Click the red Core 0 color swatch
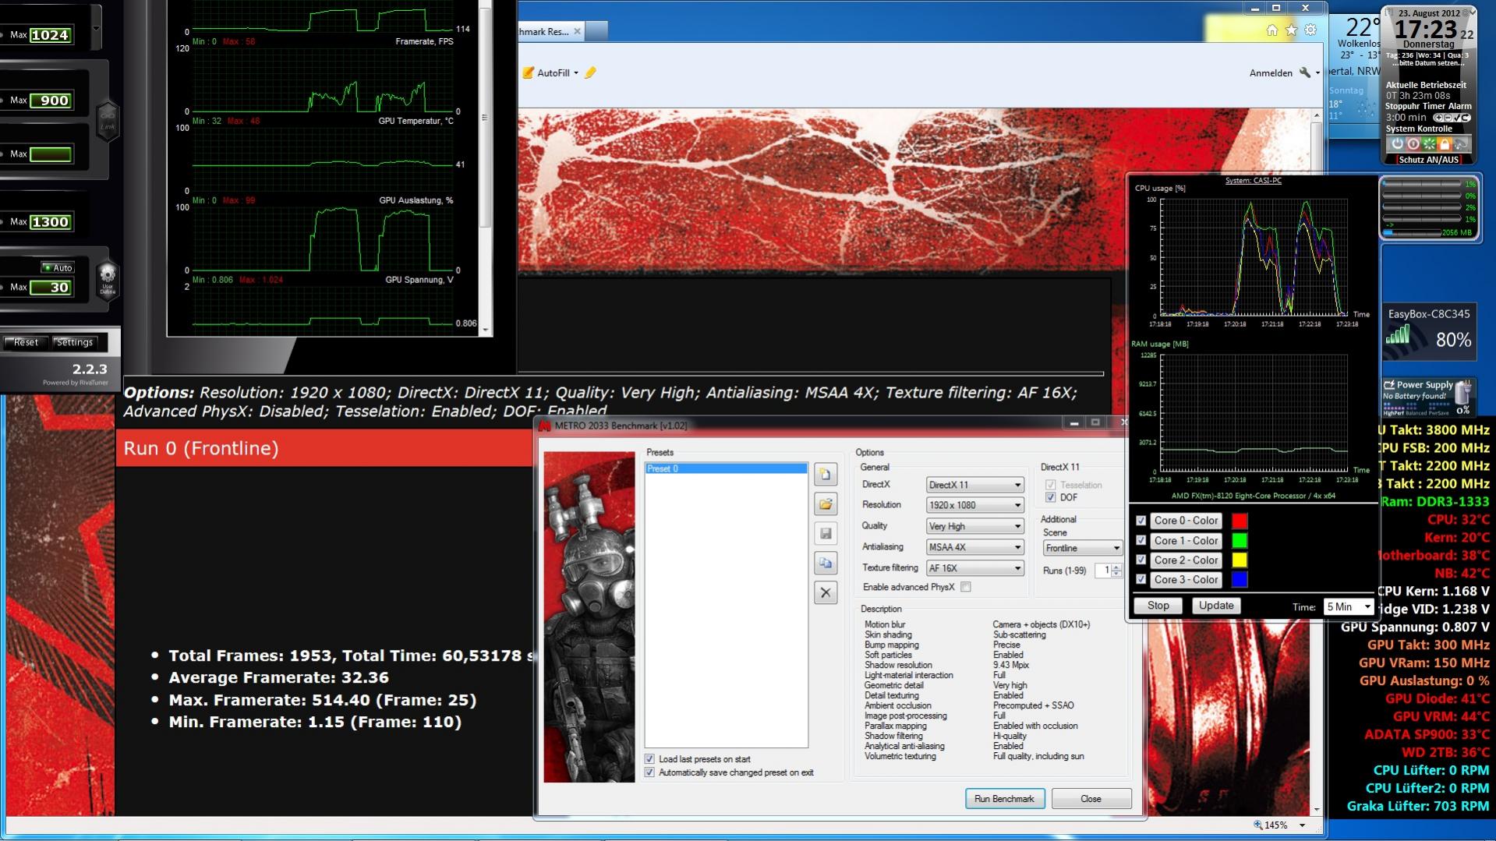This screenshot has height=841, width=1496. tap(1239, 521)
